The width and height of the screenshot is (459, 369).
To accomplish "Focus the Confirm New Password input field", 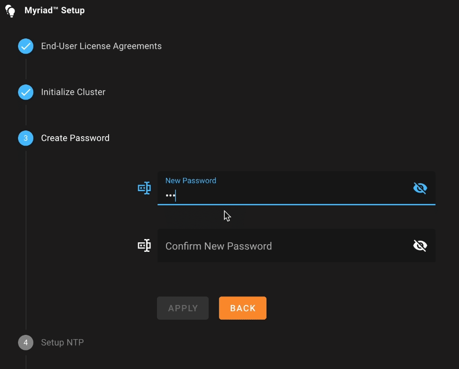I will pyautogui.click(x=296, y=246).
